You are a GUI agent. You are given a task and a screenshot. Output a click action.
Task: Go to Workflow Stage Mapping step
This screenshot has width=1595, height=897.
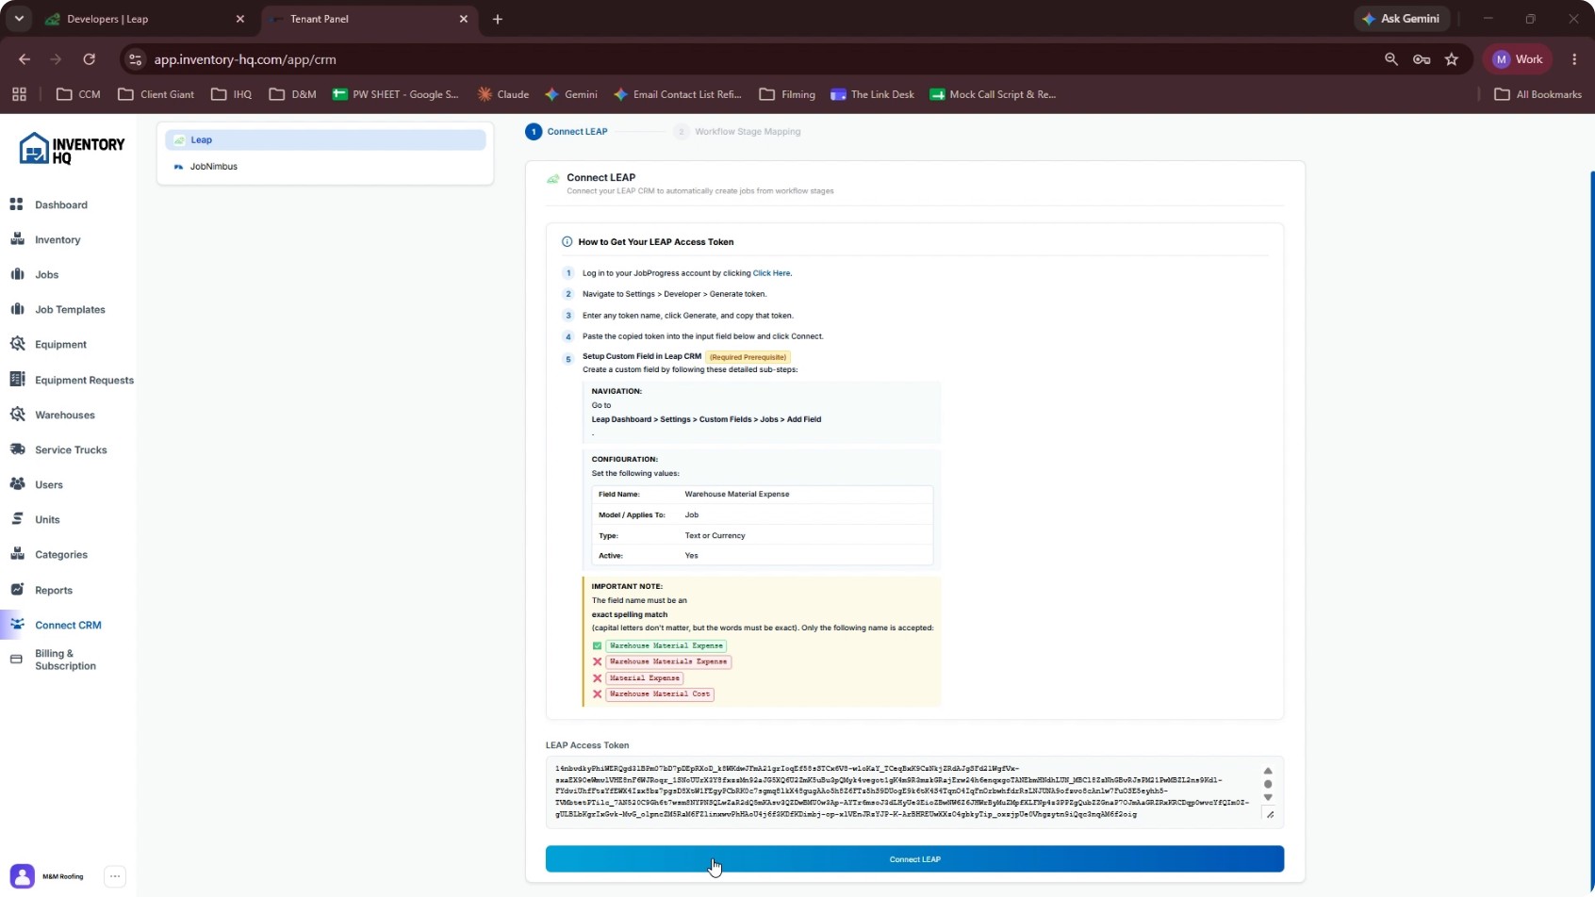click(x=738, y=131)
